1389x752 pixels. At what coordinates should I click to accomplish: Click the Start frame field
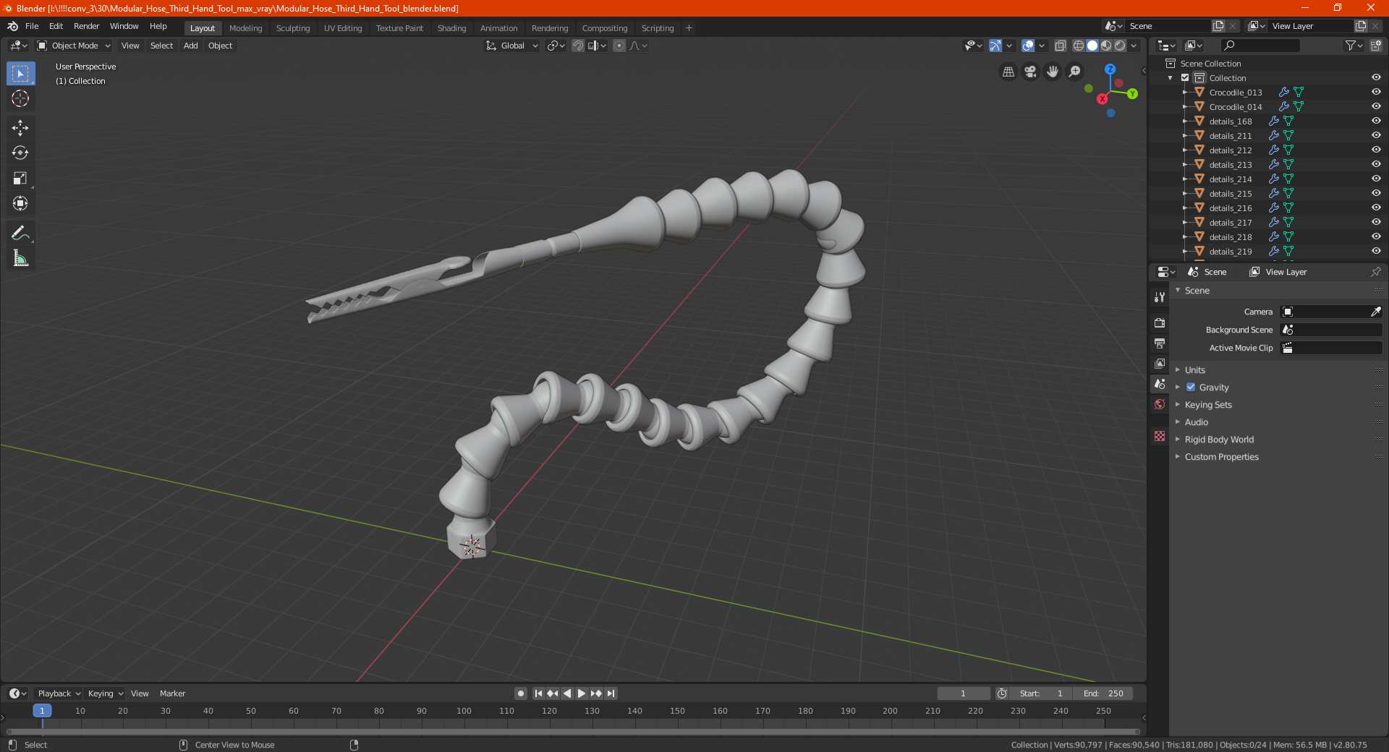1041,693
